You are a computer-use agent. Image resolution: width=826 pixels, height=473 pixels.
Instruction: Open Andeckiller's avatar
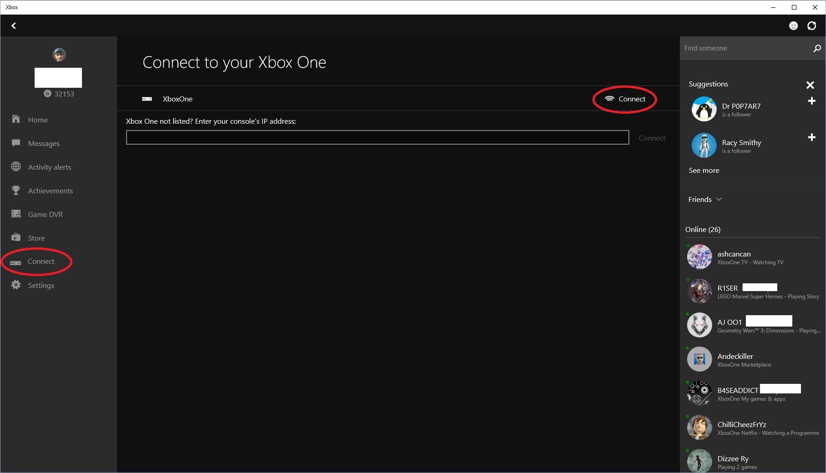[699, 359]
